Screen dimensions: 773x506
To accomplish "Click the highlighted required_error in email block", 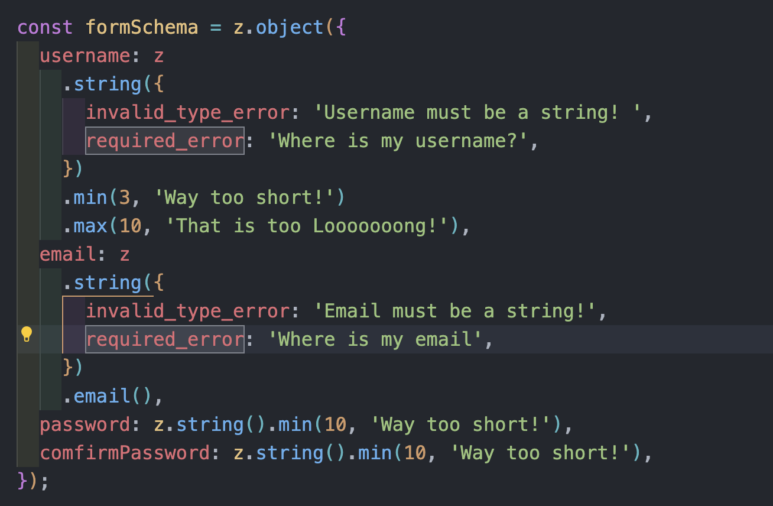I will tap(165, 339).
